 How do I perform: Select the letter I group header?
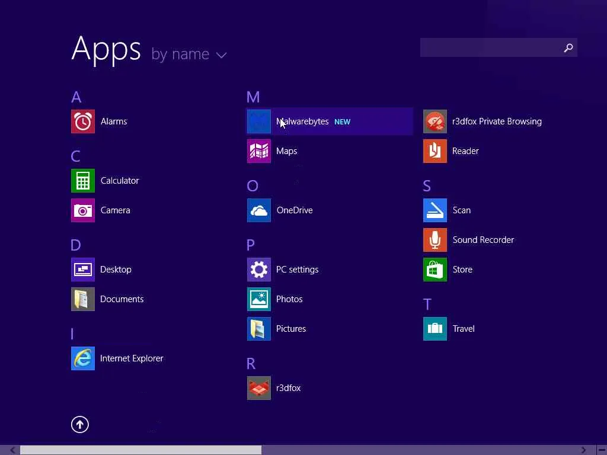[x=72, y=334]
